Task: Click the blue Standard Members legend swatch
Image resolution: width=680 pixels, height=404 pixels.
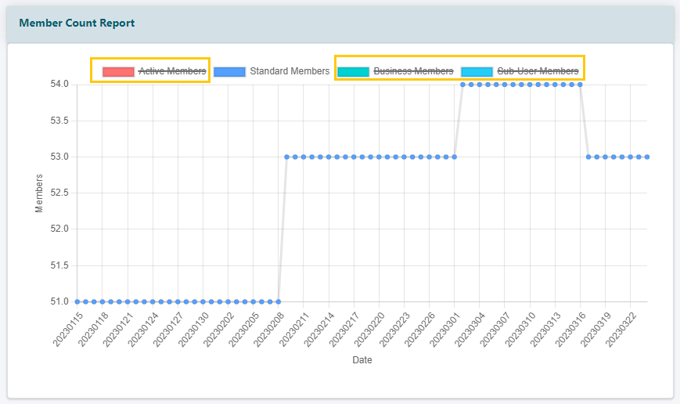Action: click(x=229, y=71)
